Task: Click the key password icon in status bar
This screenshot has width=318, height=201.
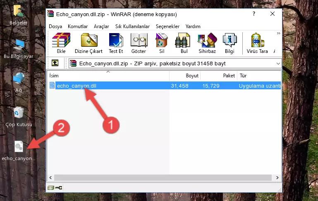Action: point(59,188)
